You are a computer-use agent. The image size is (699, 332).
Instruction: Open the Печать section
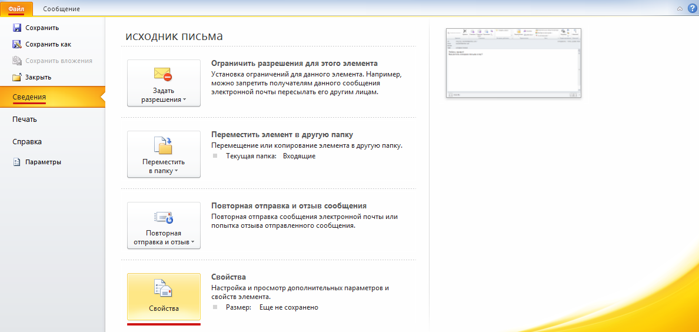tap(25, 119)
